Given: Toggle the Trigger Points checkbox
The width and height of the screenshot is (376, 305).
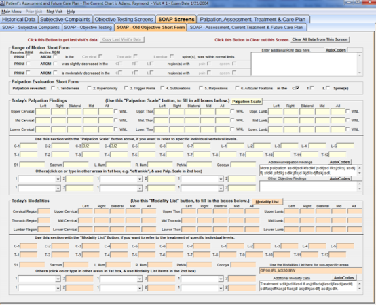Looking at the screenshot, I should [x=126, y=88].
